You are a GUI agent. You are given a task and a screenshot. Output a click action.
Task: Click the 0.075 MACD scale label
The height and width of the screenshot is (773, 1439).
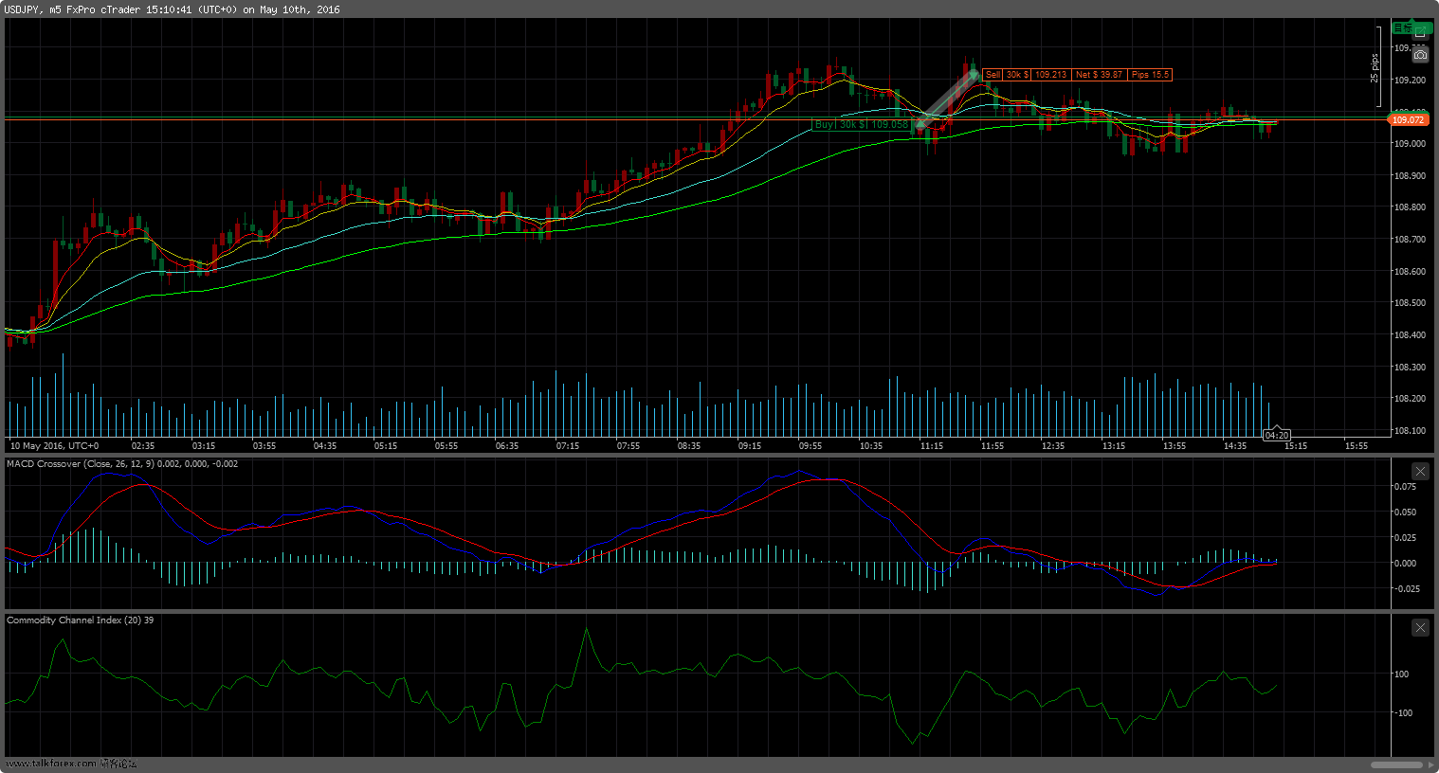click(1406, 487)
